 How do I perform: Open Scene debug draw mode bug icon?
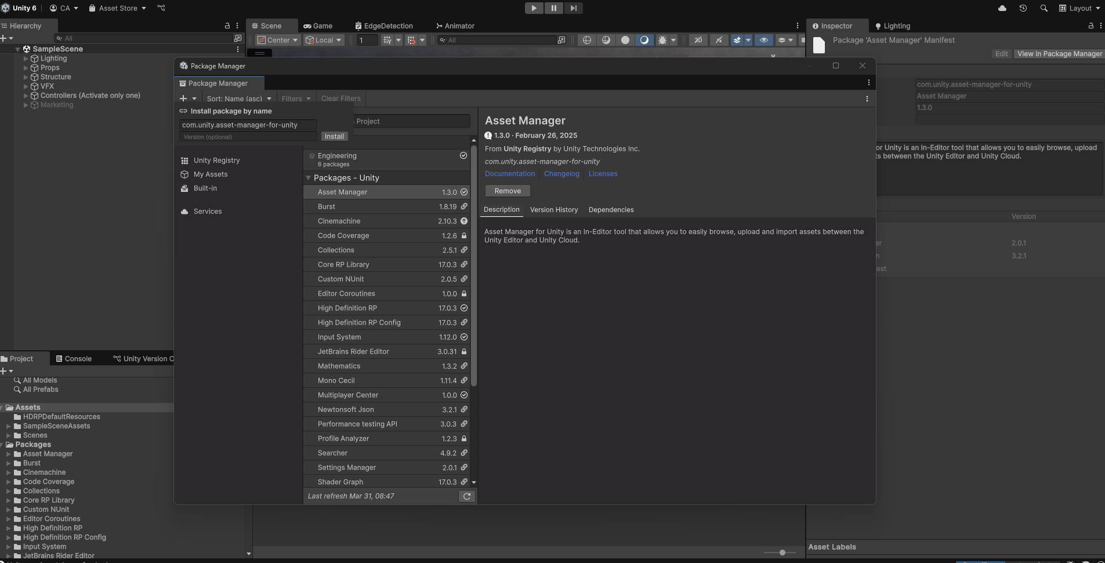point(662,40)
